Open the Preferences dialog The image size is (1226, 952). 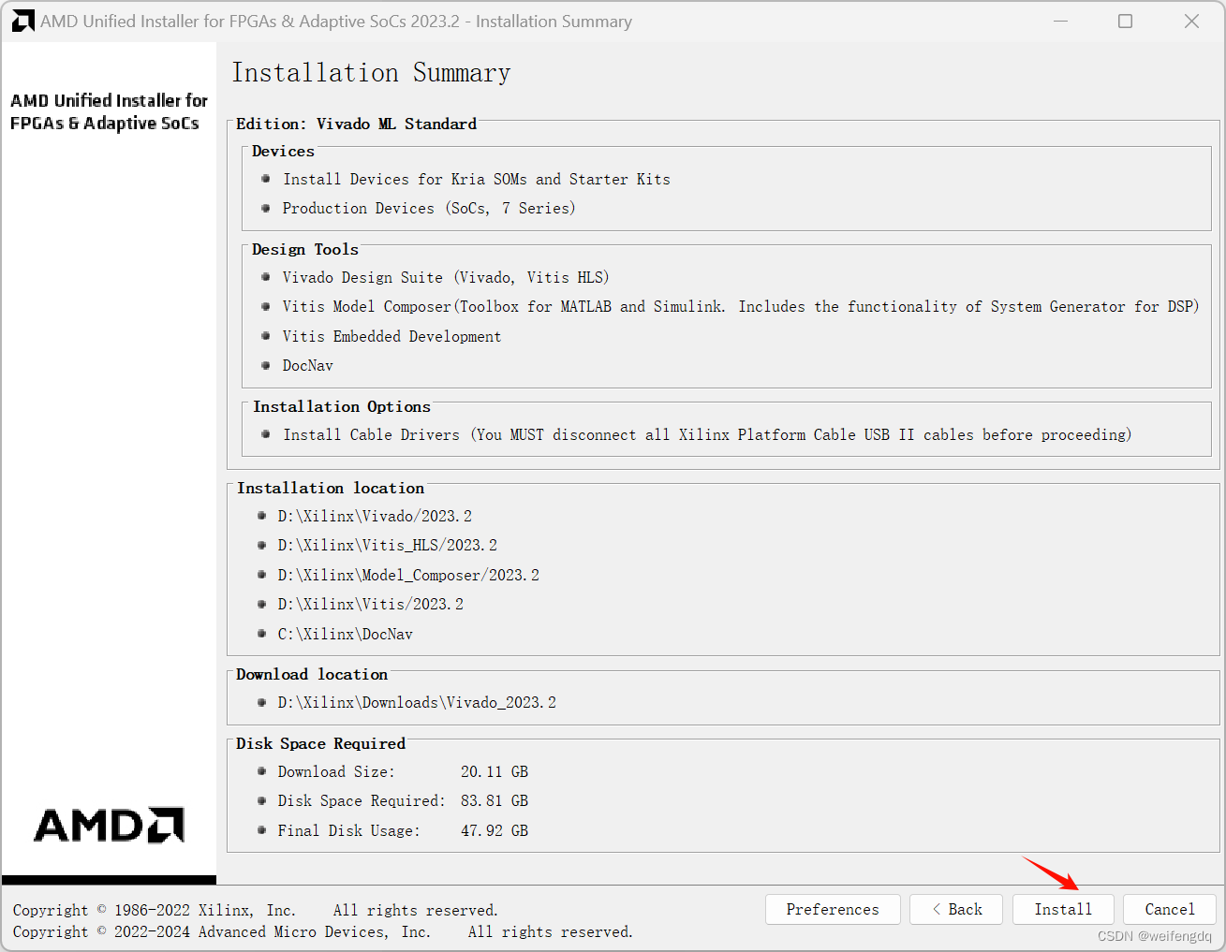coord(833,909)
